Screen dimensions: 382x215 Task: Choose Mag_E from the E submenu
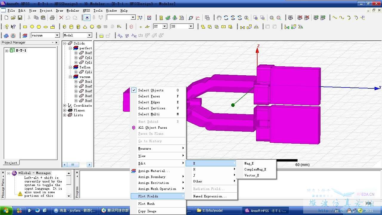click(249, 163)
